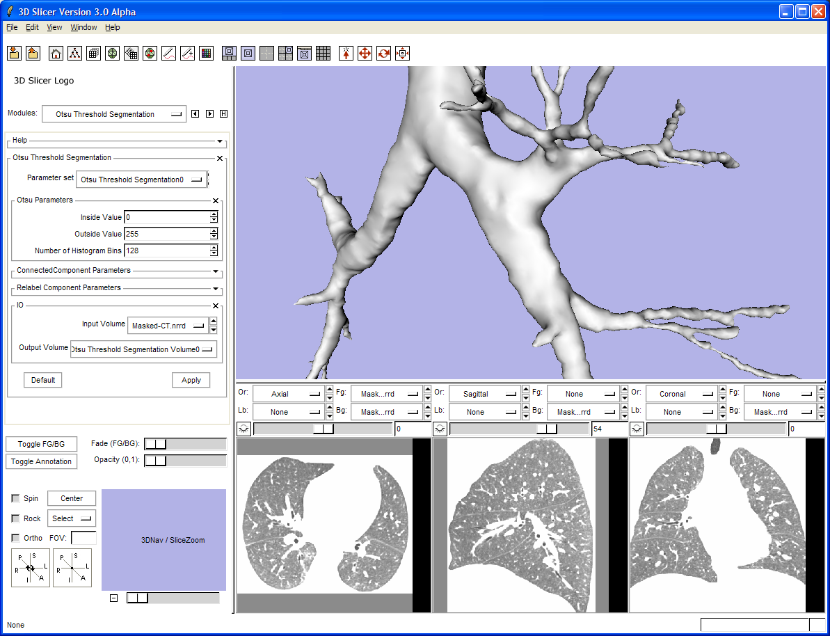Click the load scene toolbar icon

pos(14,54)
